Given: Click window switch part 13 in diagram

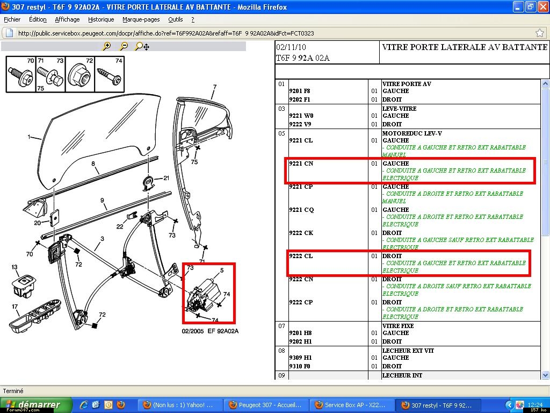Looking at the screenshot, I should coord(24,286).
